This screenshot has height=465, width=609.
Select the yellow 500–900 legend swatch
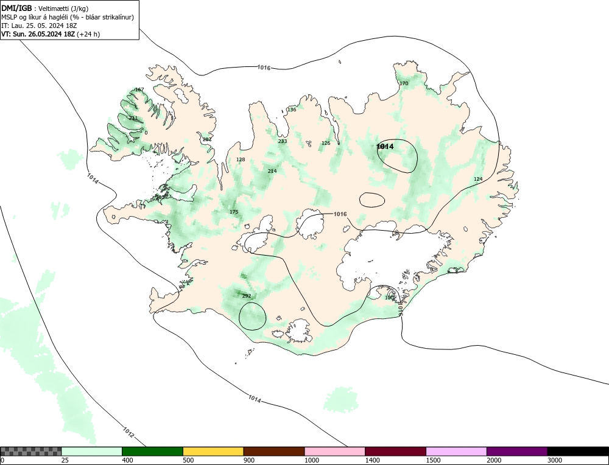click(x=213, y=451)
